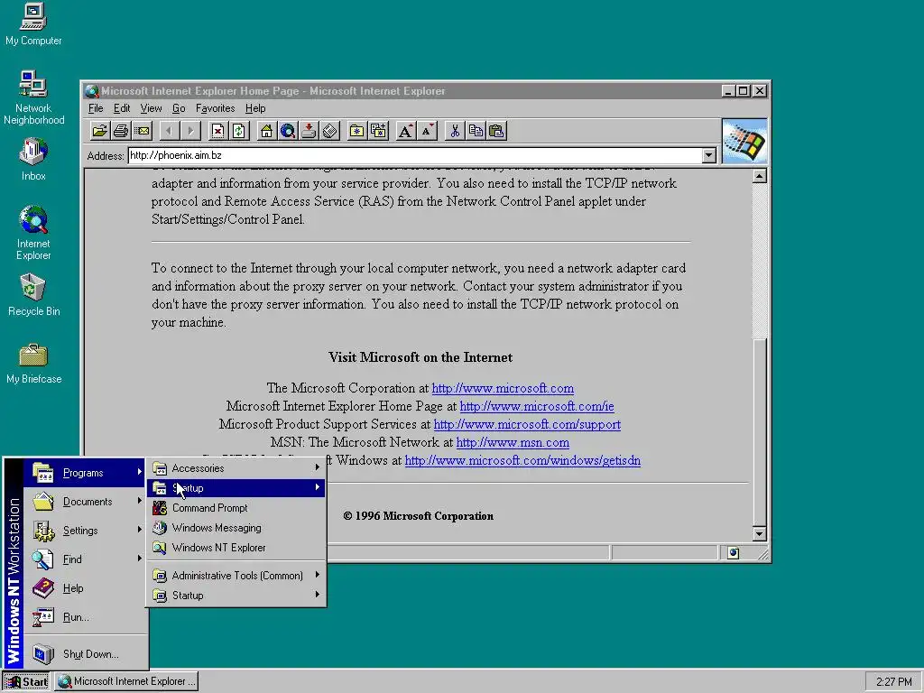924x693 pixels.
Task: Open the Favorites menu
Action: tap(215, 108)
